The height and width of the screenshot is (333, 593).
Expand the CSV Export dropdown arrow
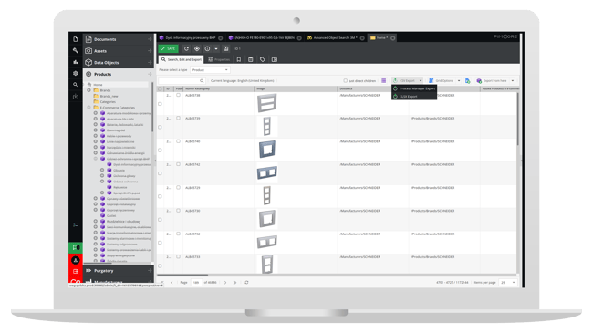click(x=421, y=80)
